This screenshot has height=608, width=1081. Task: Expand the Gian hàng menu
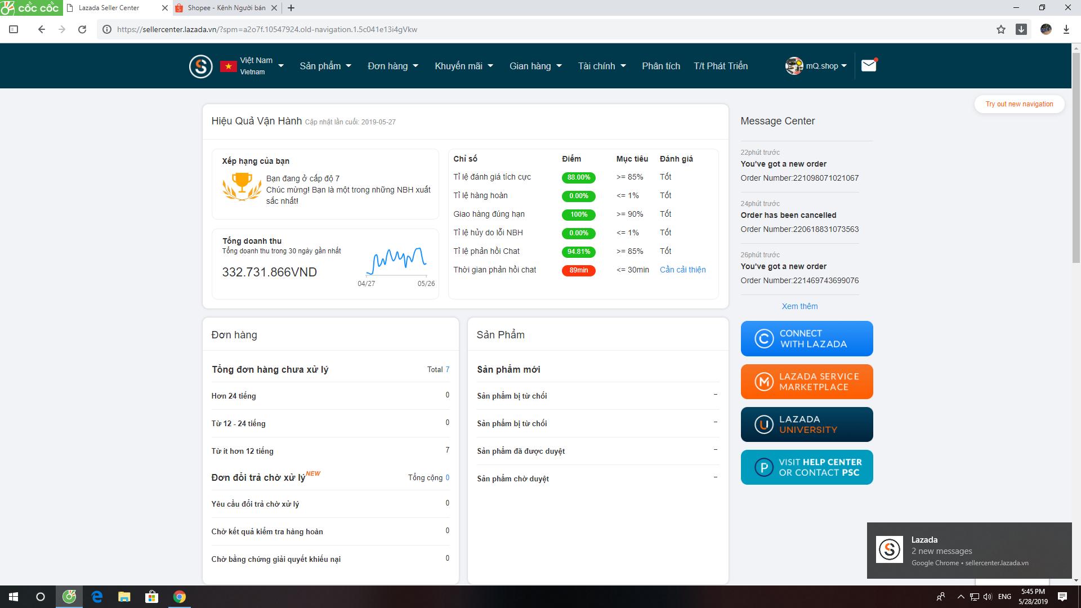[535, 66]
